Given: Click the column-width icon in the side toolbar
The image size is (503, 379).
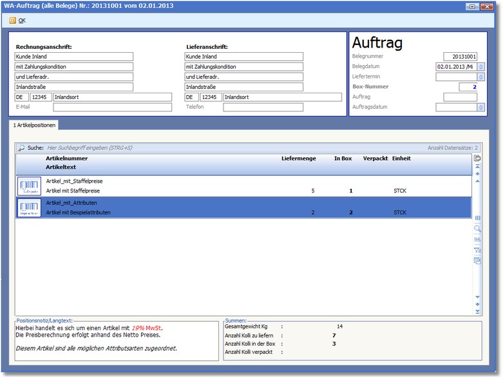Looking at the screenshot, I should point(477,217).
